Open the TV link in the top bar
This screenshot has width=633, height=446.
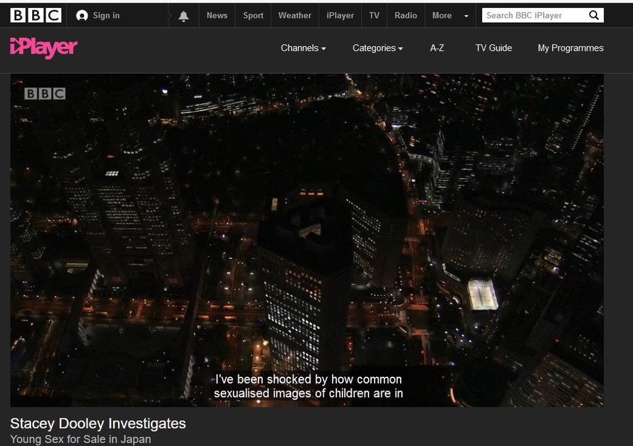(x=374, y=15)
